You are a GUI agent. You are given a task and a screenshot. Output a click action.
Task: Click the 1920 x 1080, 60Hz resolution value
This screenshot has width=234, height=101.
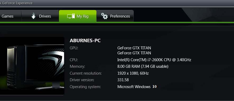coord(133,73)
